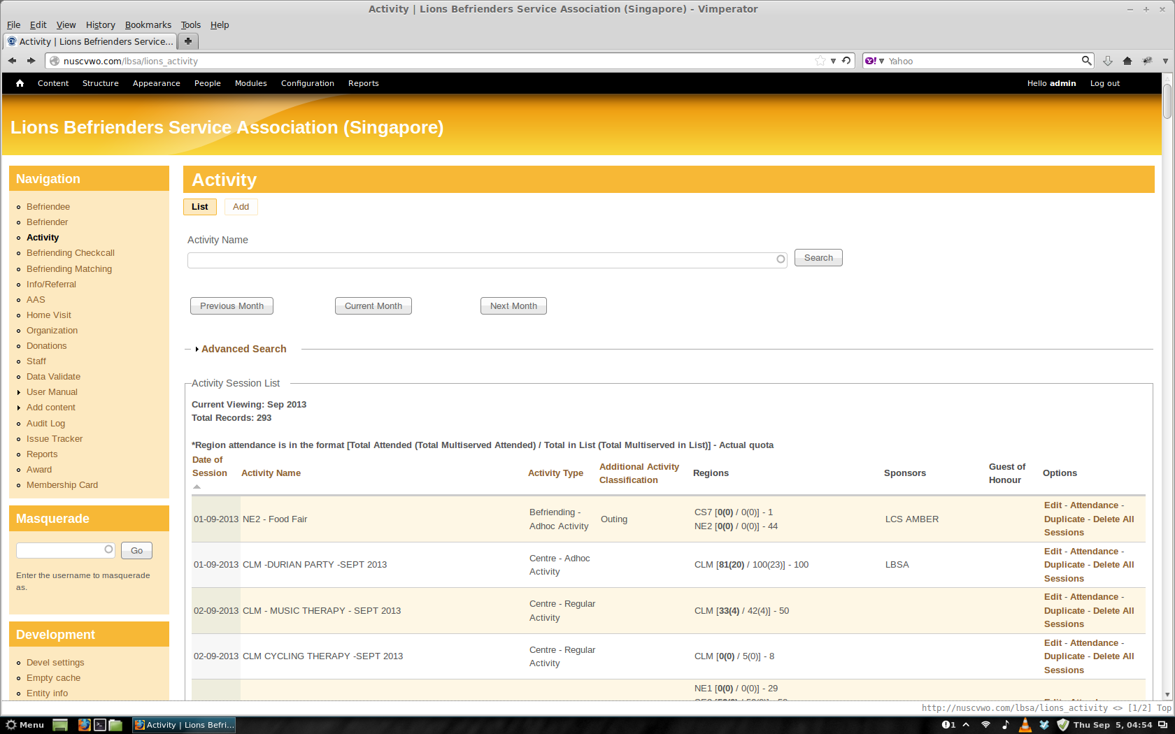
Task: Click the green shield update tray icon
Action: click(1063, 725)
